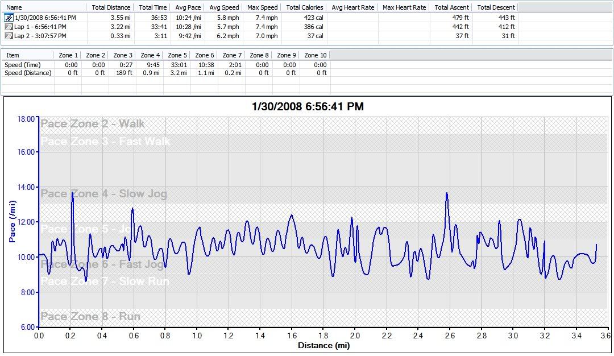
Task: Click the runner icon beside the 1/30/2008 activity
Action: pyautogui.click(x=8, y=18)
